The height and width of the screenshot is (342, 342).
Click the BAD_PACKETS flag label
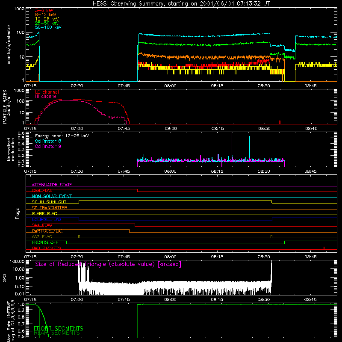[x=47, y=248]
